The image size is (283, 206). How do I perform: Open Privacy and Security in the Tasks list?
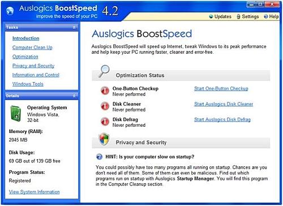click(33, 66)
